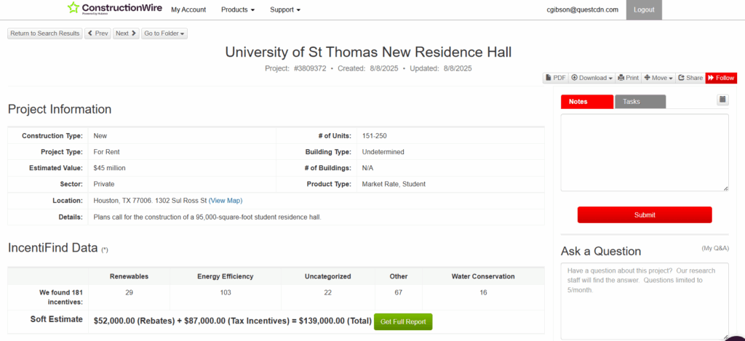Open the View Map link
The image size is (745, 341).
pos(226,201)
